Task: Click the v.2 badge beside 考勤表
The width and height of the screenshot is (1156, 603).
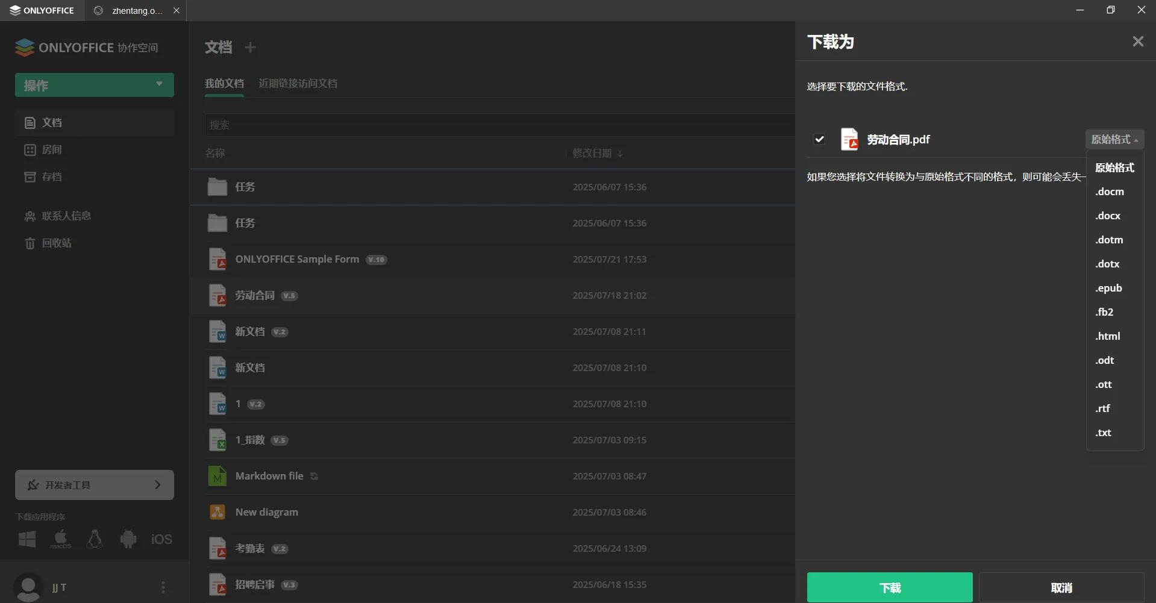Action: coord(280,549)
